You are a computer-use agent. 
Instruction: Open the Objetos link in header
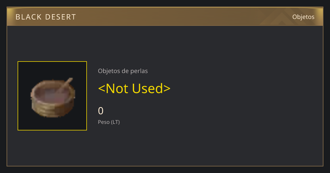point(303,17)
